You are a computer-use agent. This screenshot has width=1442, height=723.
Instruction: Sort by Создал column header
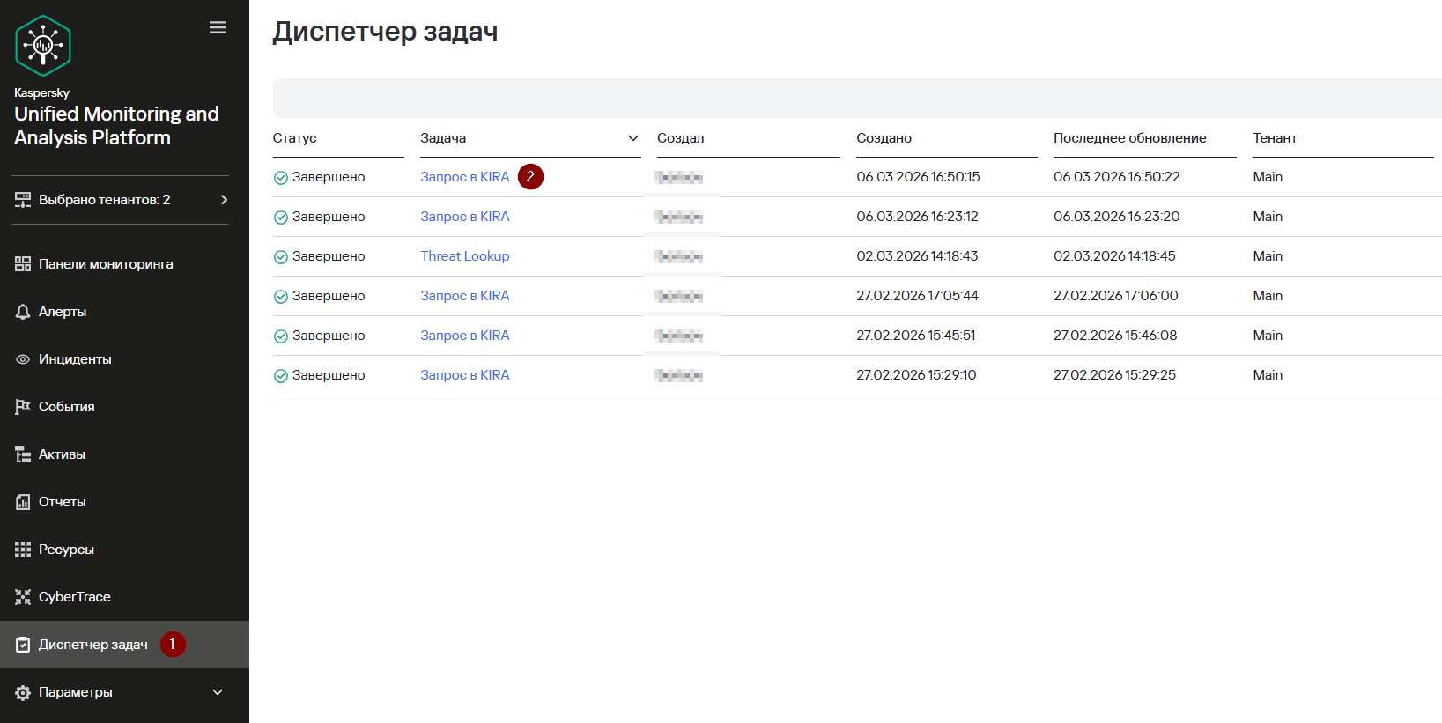click(681, 138)
